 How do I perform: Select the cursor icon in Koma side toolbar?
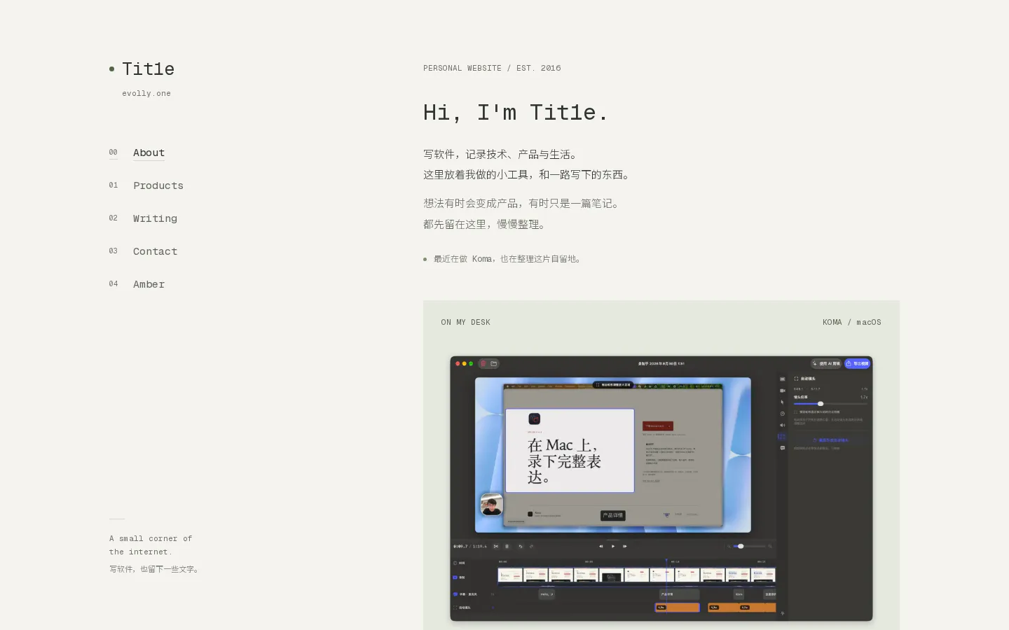click(782, 402)
